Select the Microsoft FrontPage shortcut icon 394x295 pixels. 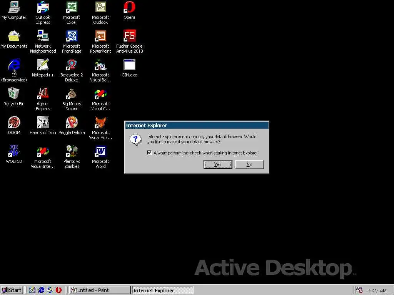tap(72, 36)
